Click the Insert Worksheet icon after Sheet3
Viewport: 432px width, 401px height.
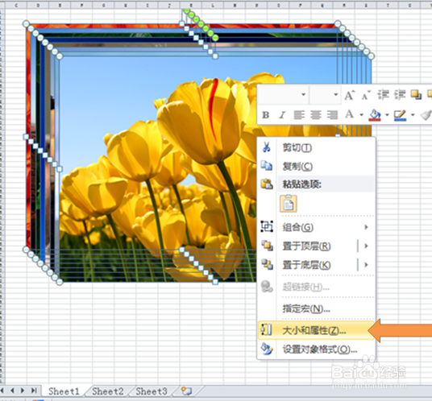click(186, 391)
